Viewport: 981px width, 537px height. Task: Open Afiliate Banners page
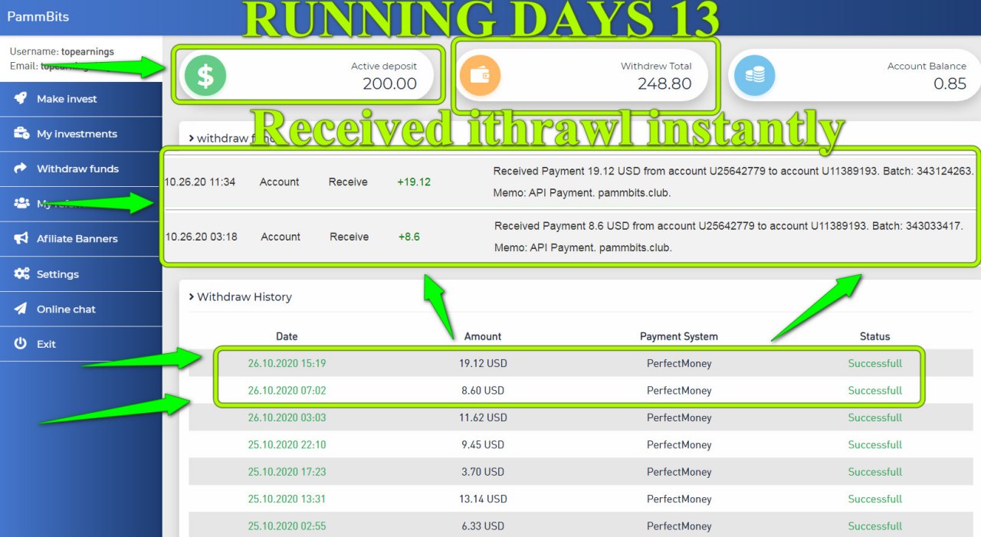(x=81, y=239)
